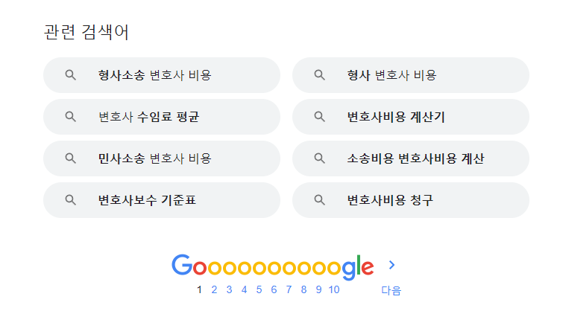The width and height of the screenshot is (563, 311).
Task: Click search icon beside 형사소송 변호사 비용
Action: click(71, 75)
